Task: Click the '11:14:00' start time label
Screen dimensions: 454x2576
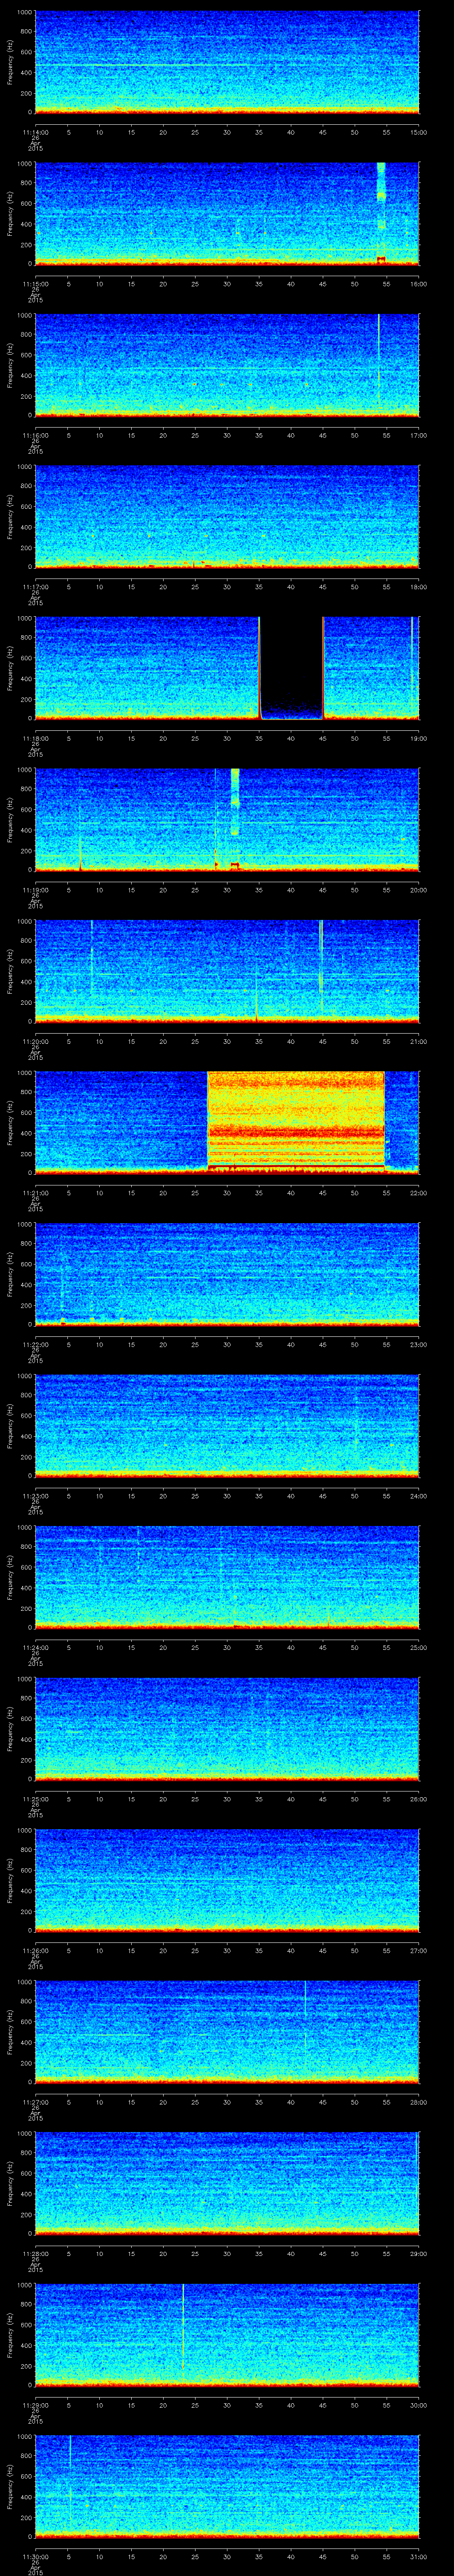Action: click(x=35, y=131)
